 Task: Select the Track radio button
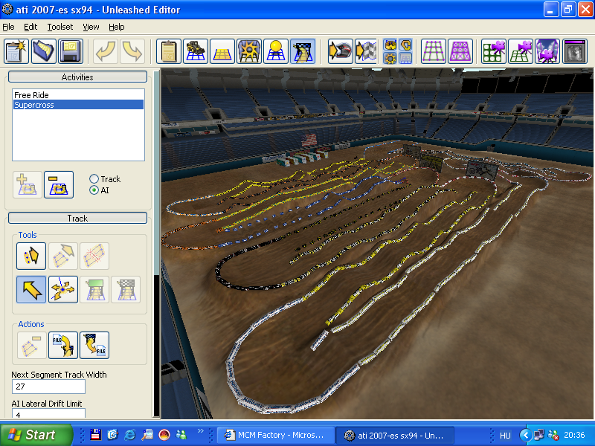[94, 179]
